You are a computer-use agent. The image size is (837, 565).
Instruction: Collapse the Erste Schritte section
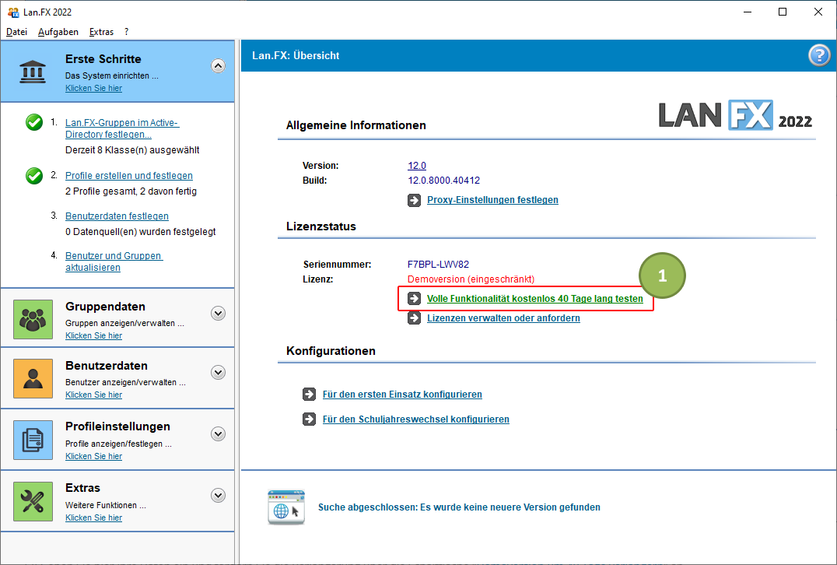point(218,65)
